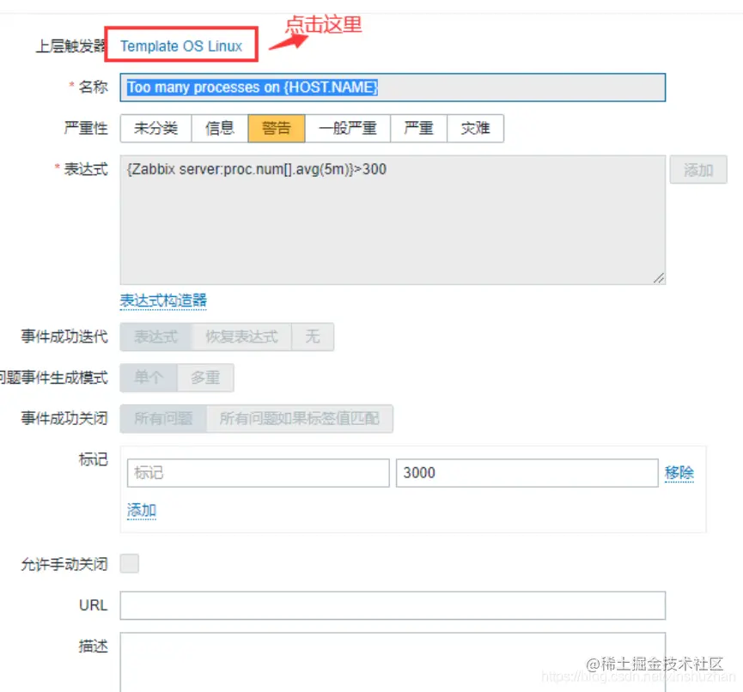Click 移除 to remove the tag row
The height and width of the screenshot is (692, 743).
coord(679,472)
